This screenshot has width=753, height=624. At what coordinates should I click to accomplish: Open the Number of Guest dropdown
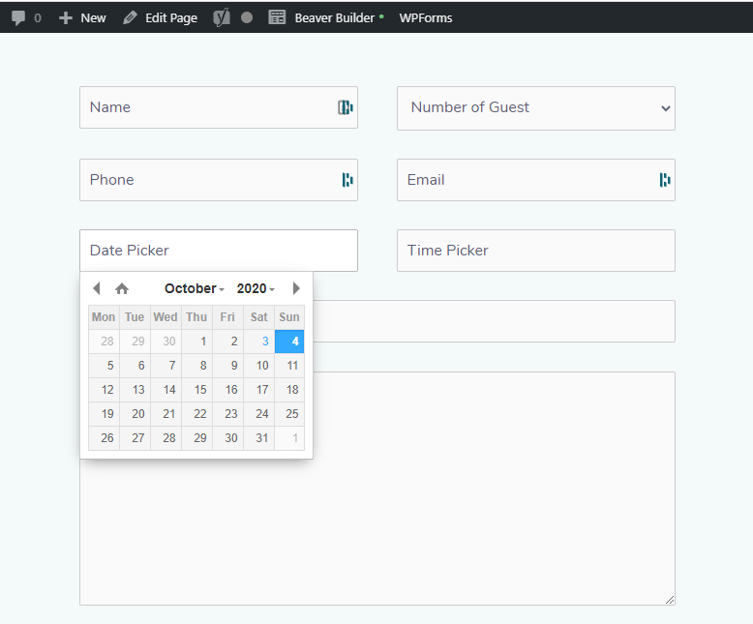pos(536,108)
